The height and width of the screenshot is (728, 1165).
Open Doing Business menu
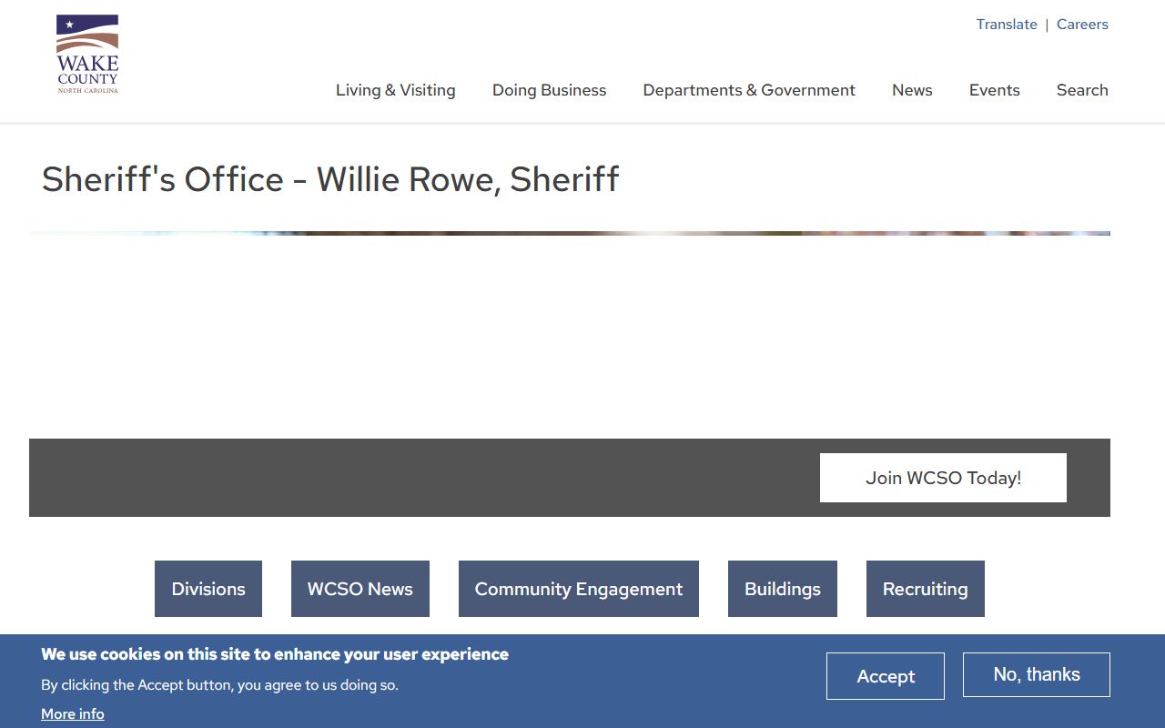pos(549,90)
